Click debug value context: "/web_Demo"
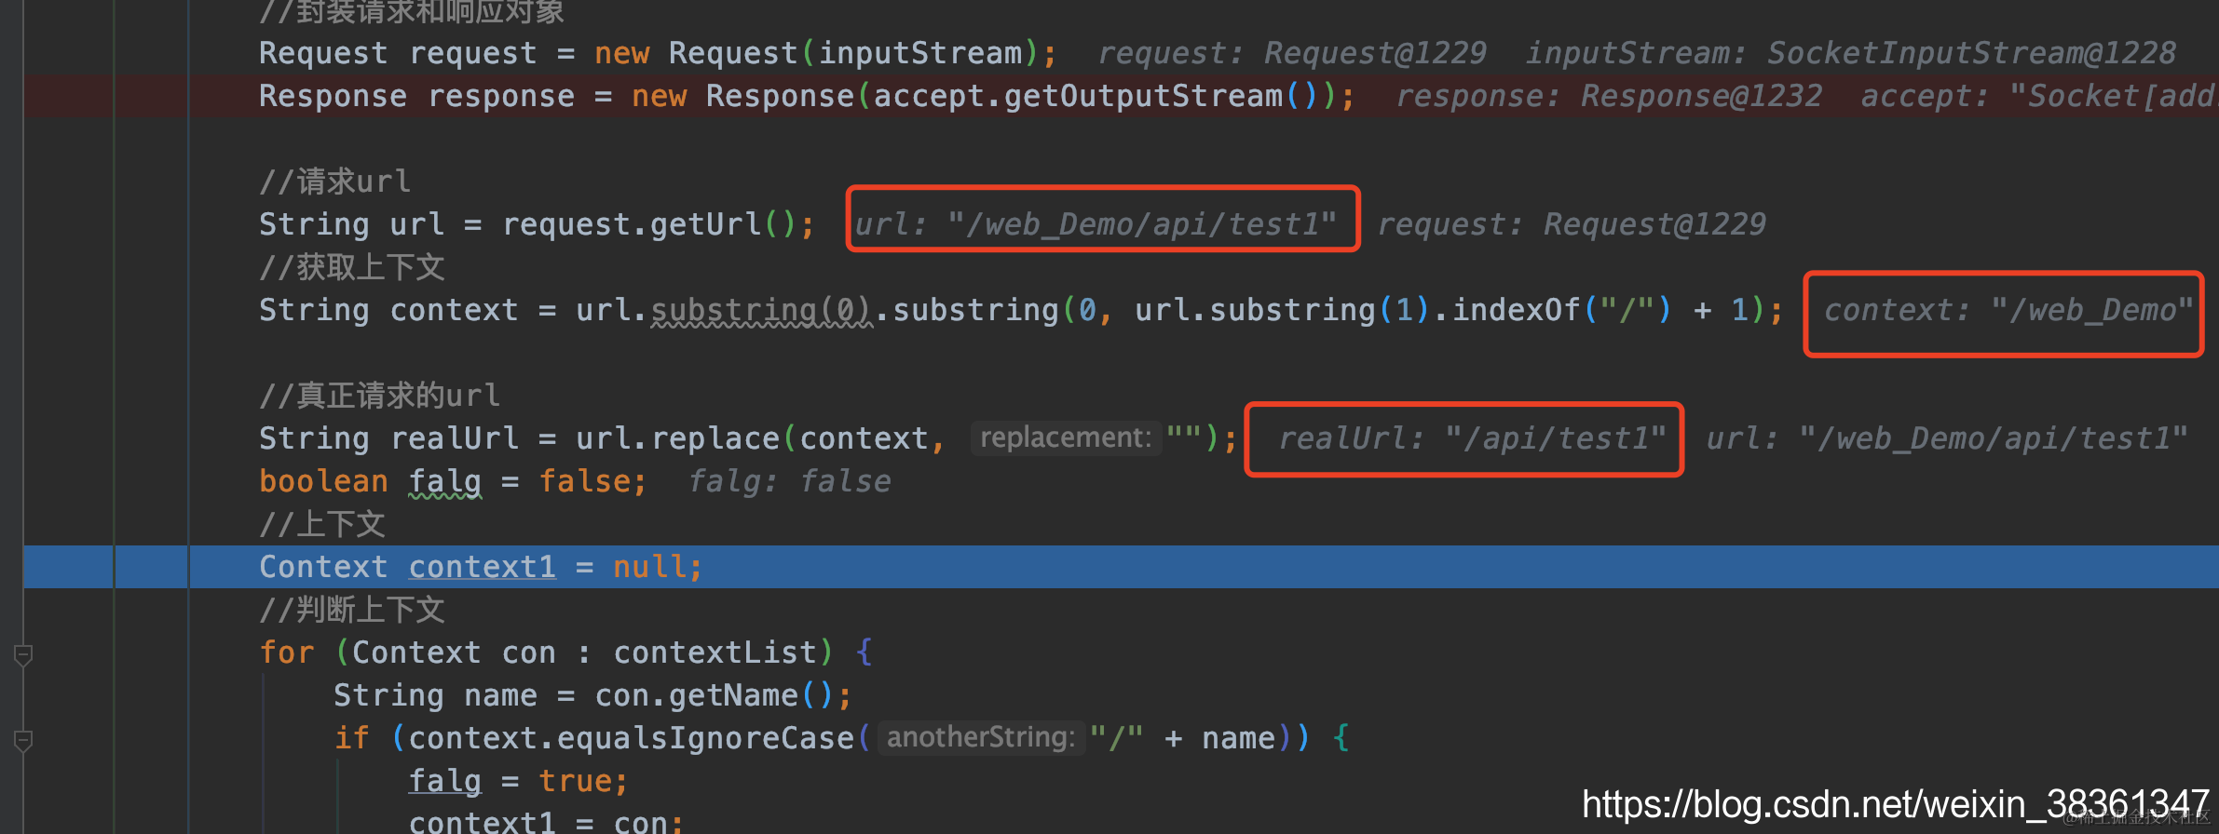2219x834 pixels. [2008, 310]
